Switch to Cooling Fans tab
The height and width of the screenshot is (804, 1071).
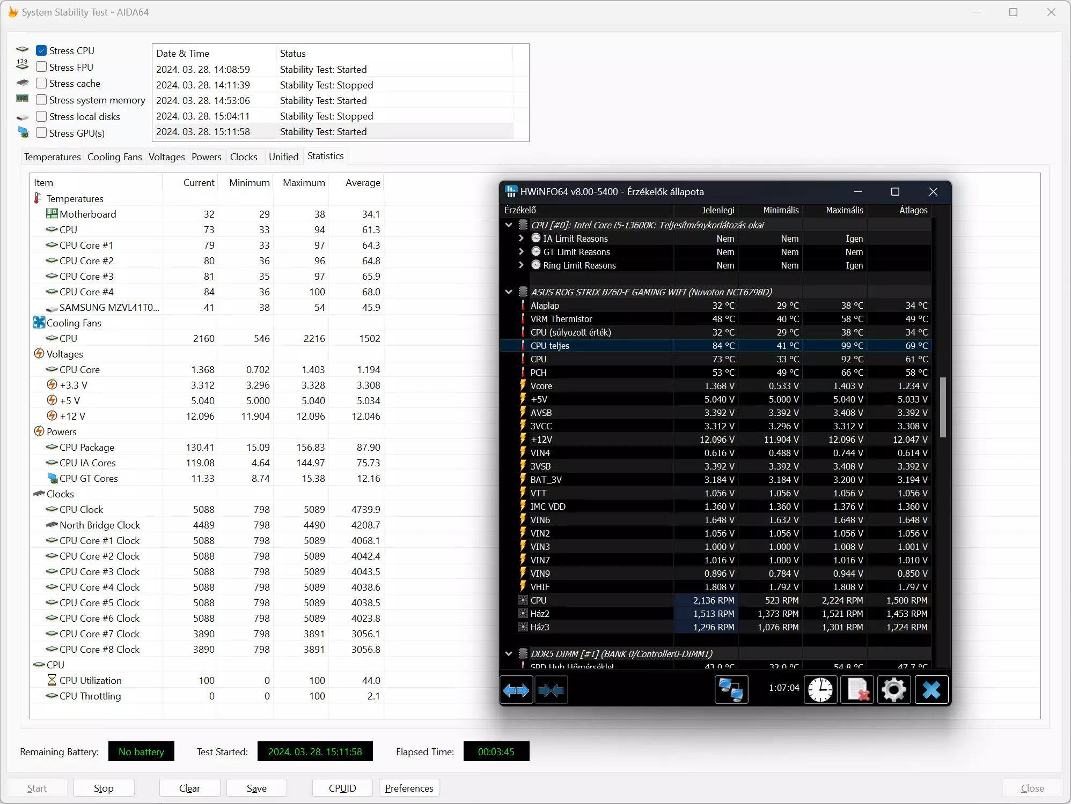(114, 157)
